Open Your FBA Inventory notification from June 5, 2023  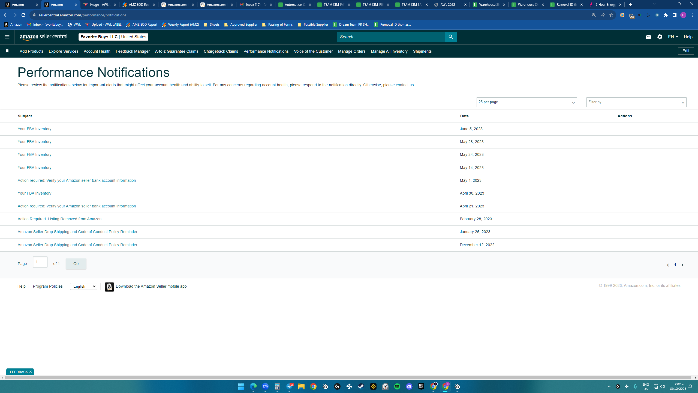click(x=34, y=129)
